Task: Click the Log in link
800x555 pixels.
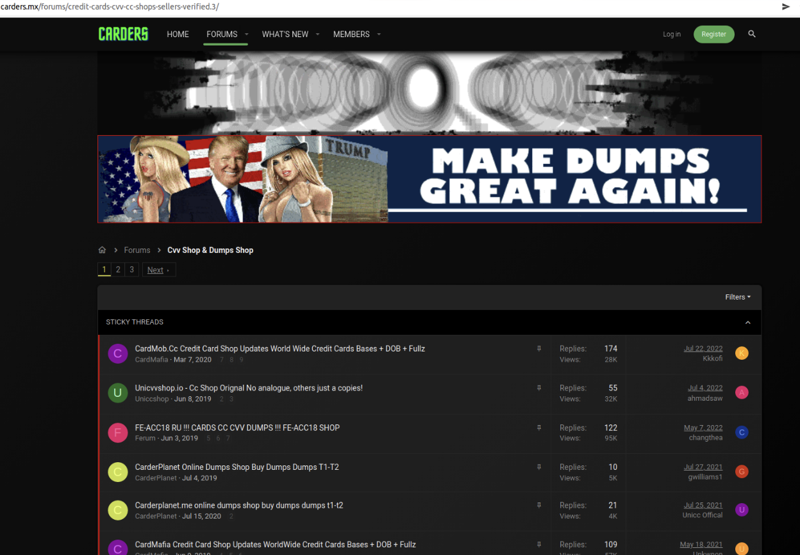Action: click(x=672, y=34)
